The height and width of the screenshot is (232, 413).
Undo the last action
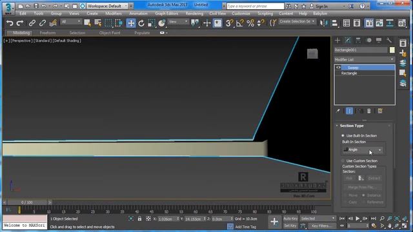(x=10, y=23)
